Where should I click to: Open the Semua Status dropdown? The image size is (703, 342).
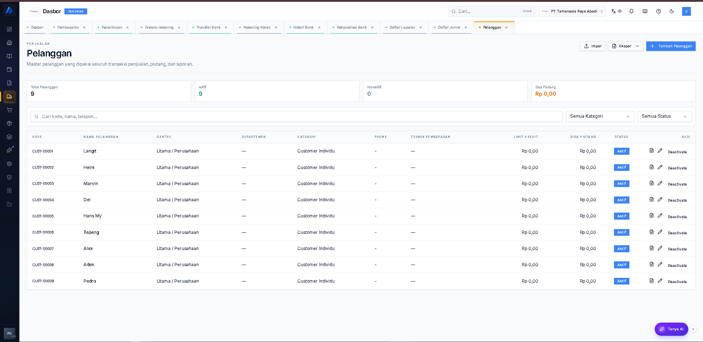[664, 117]
